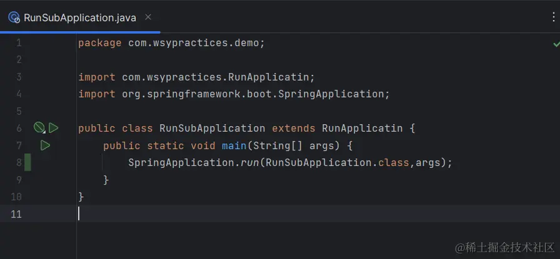The height and width of the screenshot is (259, 560).
Task: Click the closing brace on line 10
Action: click(81, 197)
